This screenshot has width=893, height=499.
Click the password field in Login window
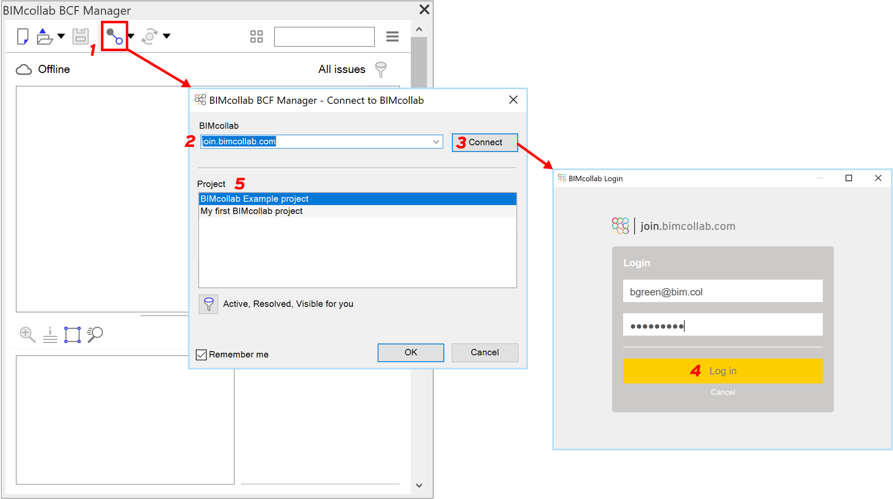coord(723,325)
